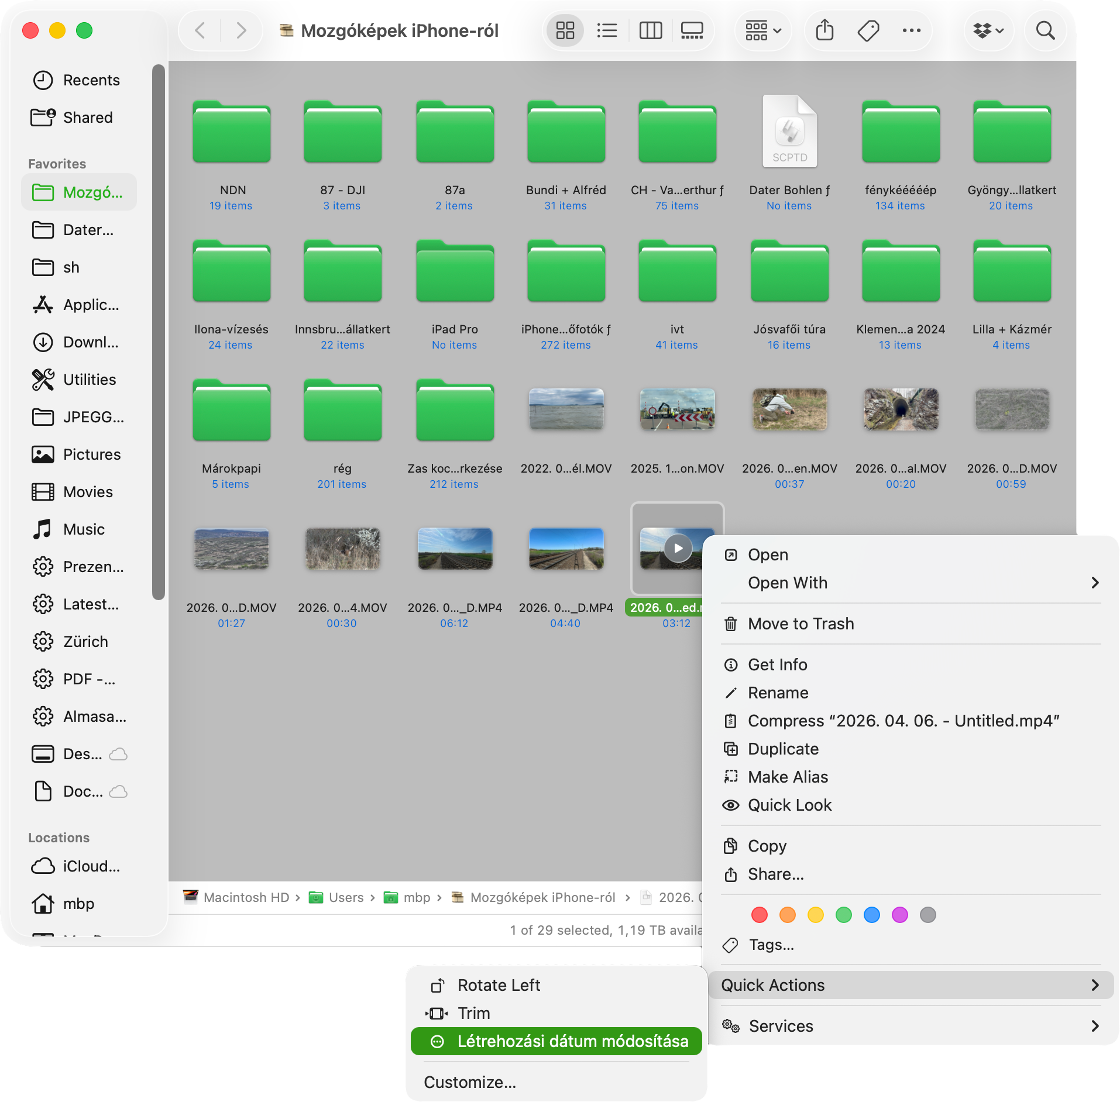Viewport: 1120px width, 1102px height.
Task: Select icon view toggle in toolbar
Action: click(x=565, y=30)
